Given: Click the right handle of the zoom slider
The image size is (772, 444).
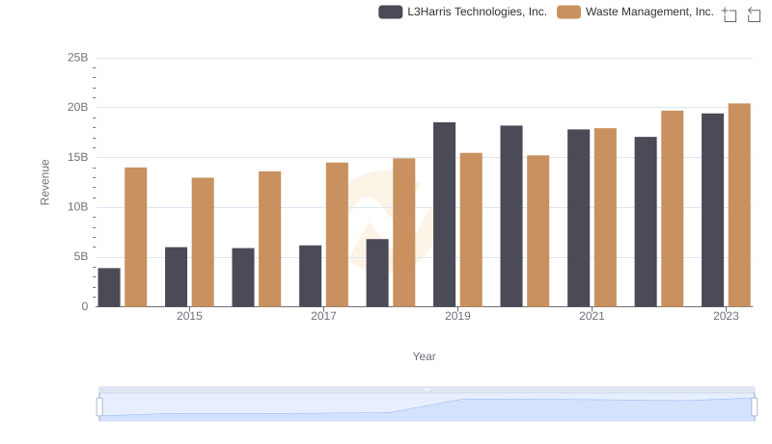Looking at the screenshot, I should (754, 407).
